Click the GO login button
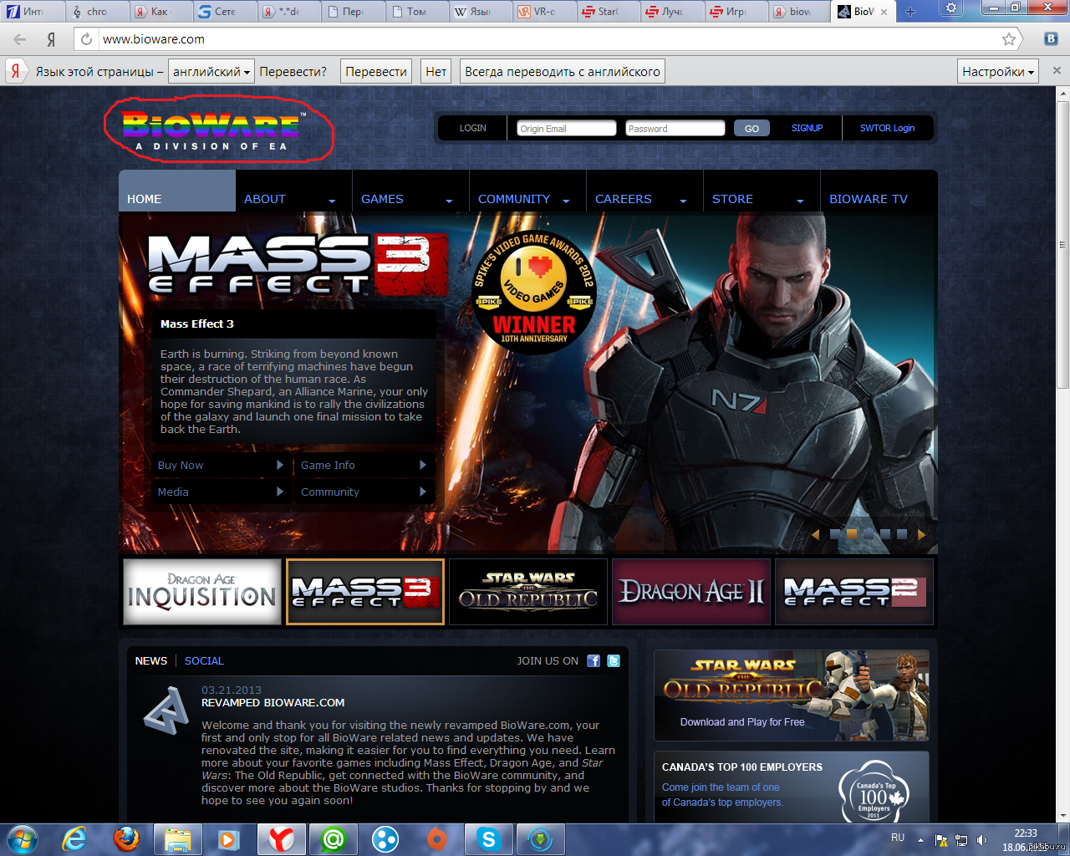 coord(752,128)
